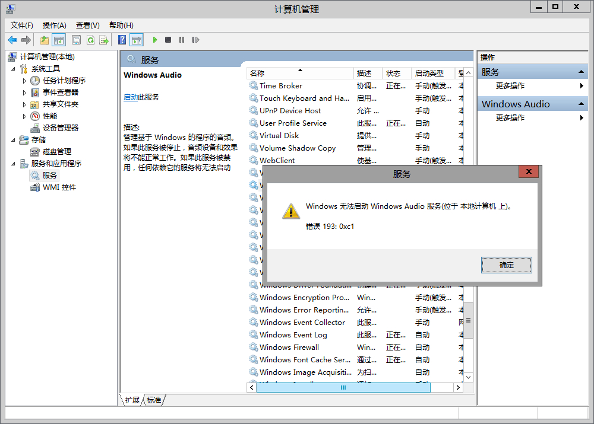Collapse Windows Audio section in actions pane

581,104
